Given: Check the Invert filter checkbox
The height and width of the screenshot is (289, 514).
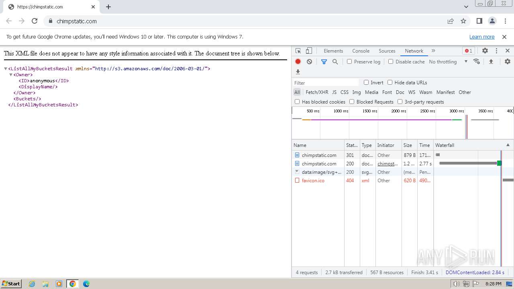Looking at the screenshot, I should coord(366,82).
